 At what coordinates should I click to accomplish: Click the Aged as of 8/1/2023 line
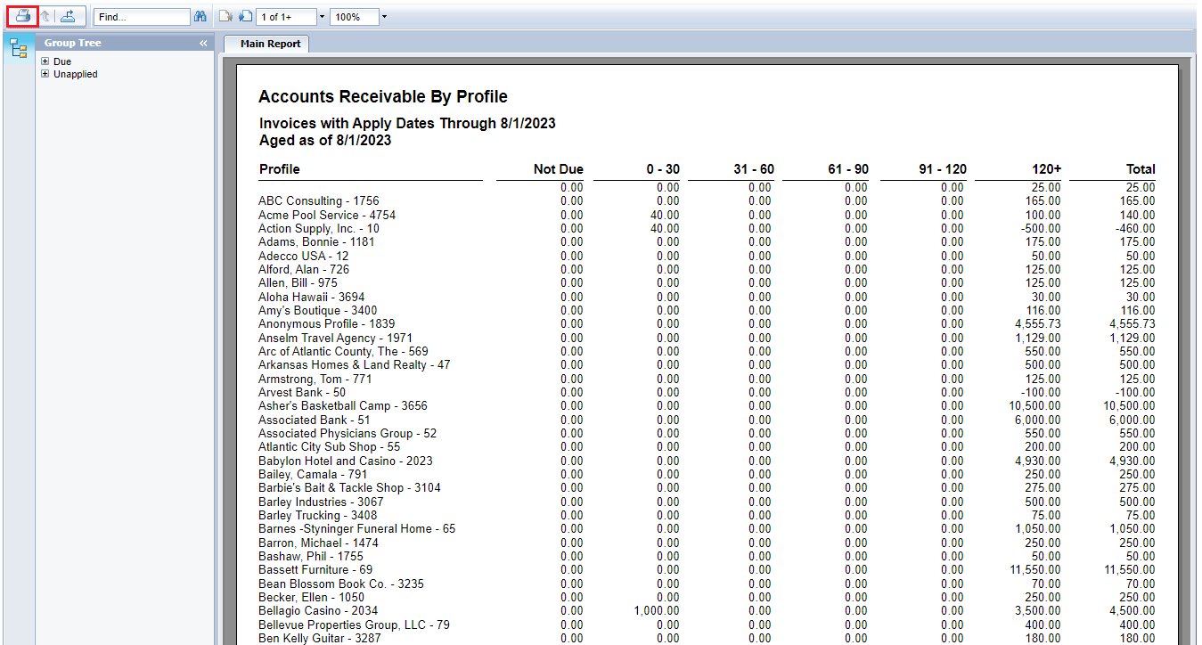tap(325, 140)
